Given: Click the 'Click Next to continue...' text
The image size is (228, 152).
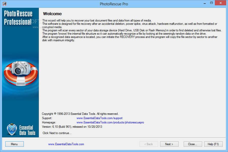Looking at the screenshot, I should (57, 133).
